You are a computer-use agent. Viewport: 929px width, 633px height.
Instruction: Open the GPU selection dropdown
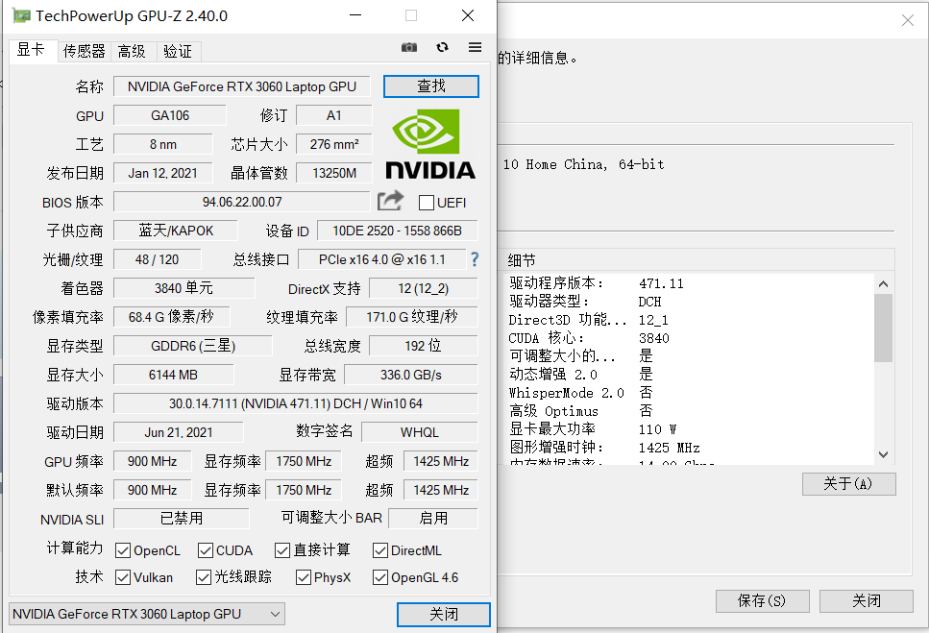coord(146,614)
